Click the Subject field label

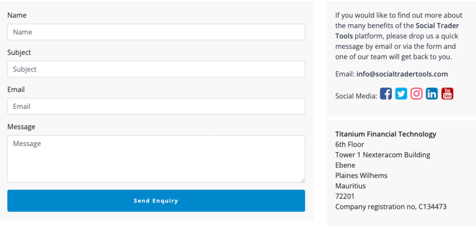(x=19, y=53)
